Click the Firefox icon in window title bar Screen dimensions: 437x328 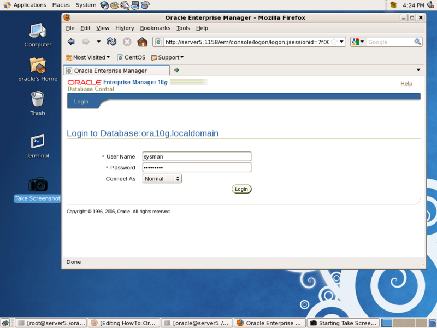(x=67, y=17)
